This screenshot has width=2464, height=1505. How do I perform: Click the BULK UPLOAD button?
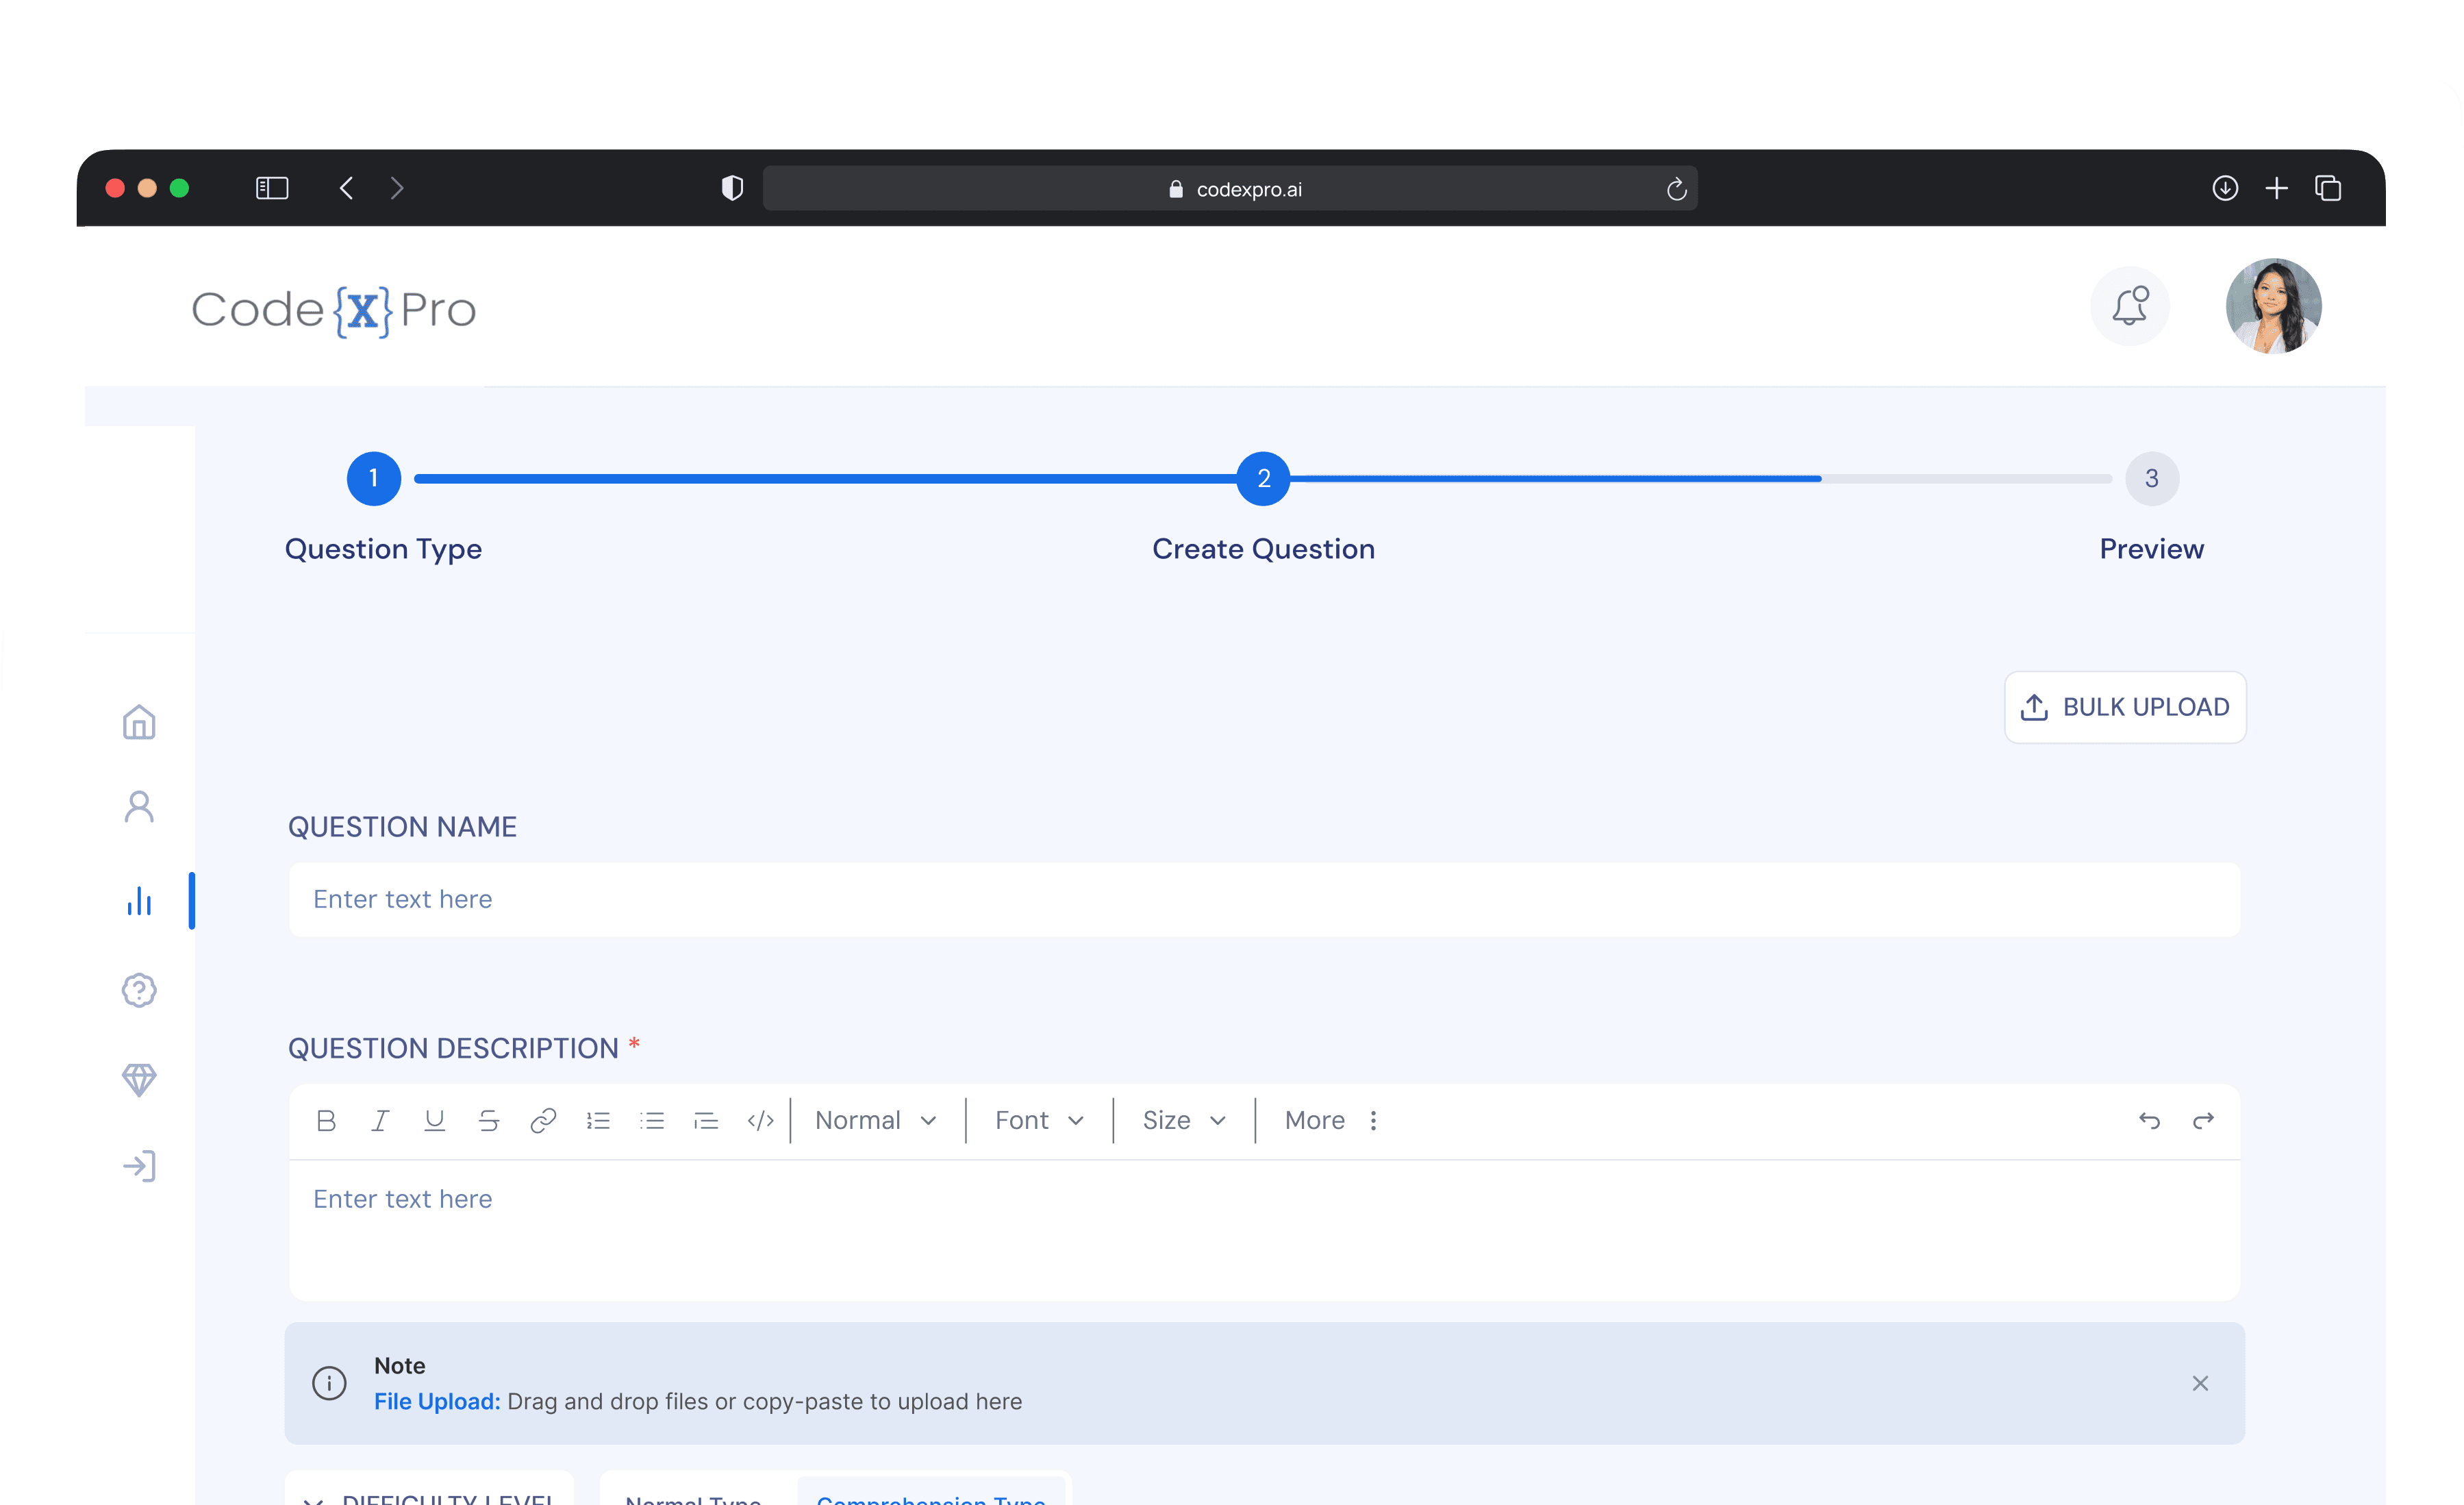click(2125, 707)
